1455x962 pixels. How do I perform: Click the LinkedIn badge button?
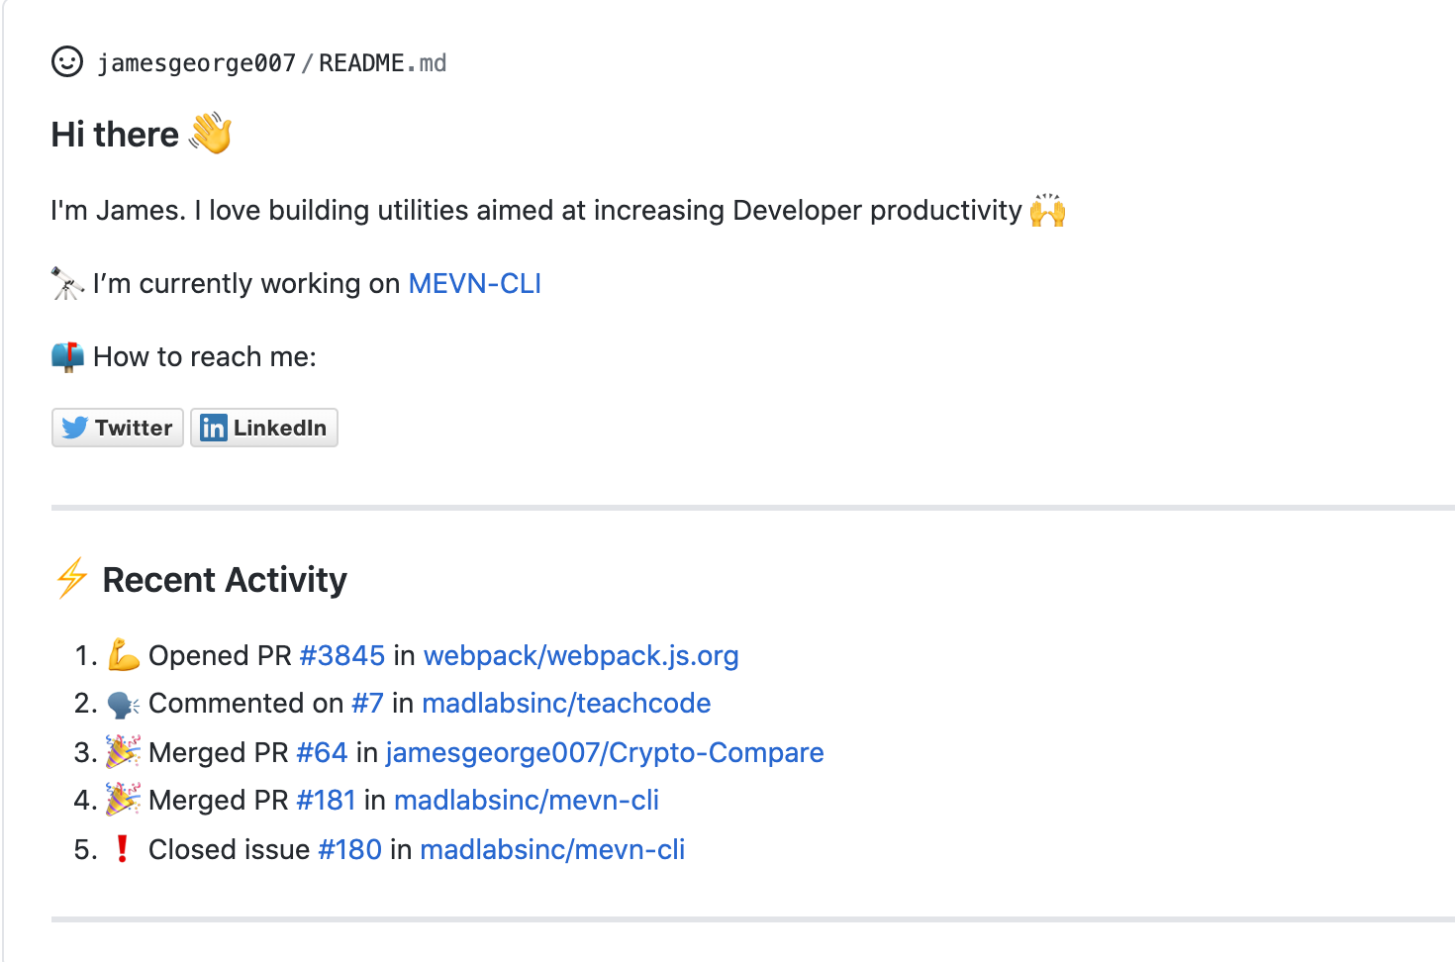point(263,428)
